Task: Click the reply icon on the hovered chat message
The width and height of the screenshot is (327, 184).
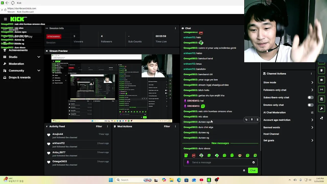Action: point(246,120)
